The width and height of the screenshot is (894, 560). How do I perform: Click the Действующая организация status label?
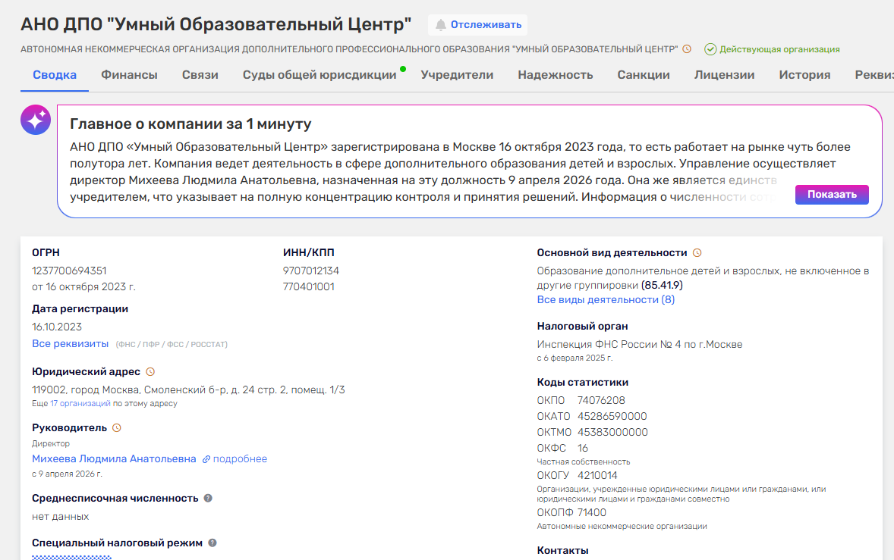tap(779, 49)
